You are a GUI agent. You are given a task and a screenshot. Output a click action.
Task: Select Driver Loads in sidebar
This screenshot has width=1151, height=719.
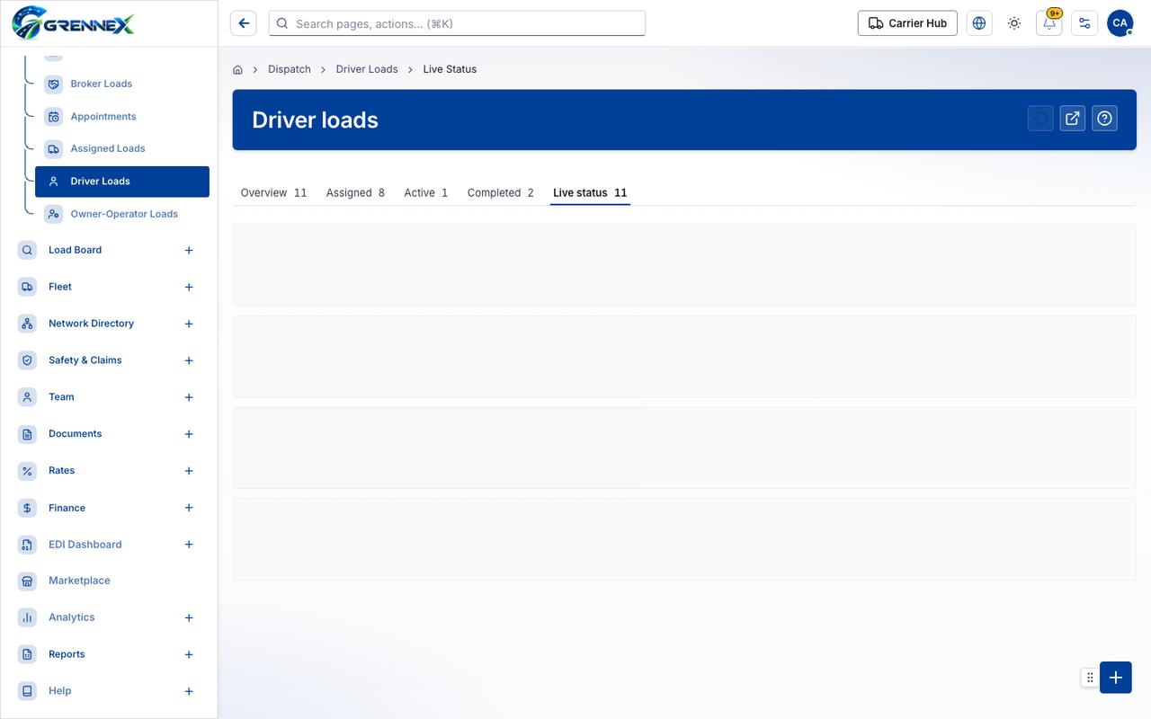coord(122,182)
